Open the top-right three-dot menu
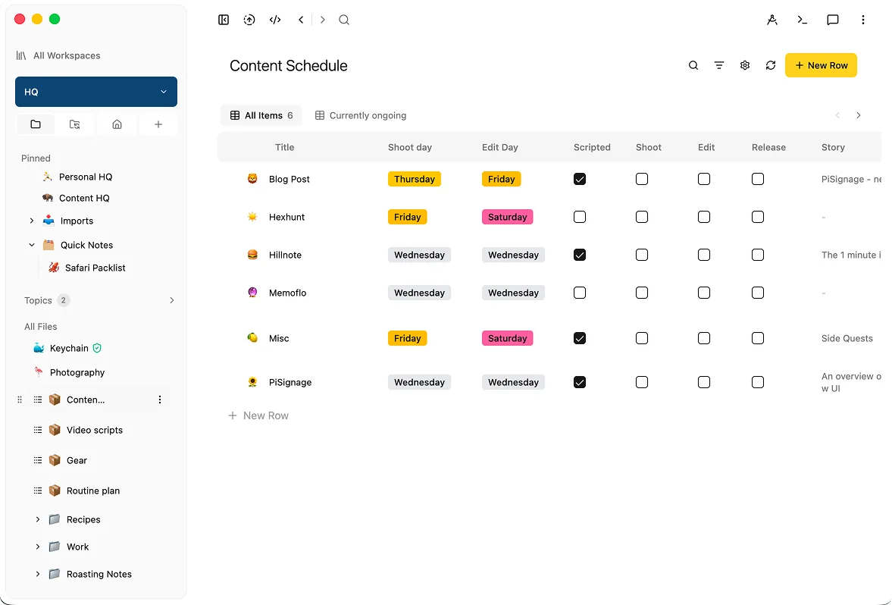 863,20
